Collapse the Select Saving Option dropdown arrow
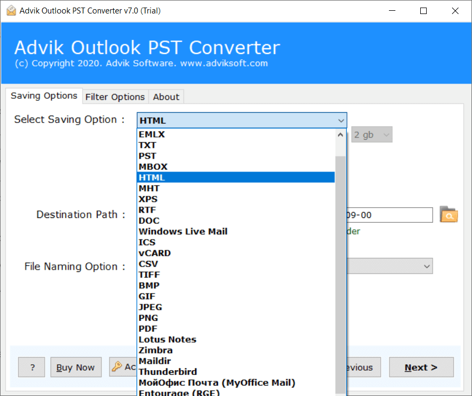Viewport: 472px width, 396px height. click(340, 120)
